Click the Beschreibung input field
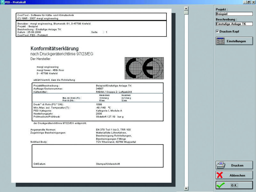 pyautogui.click(x=234, y=24)
